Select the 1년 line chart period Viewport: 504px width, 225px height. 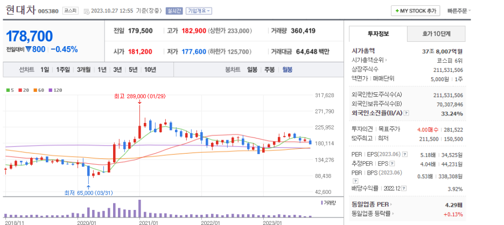click(x=102, y=70)
